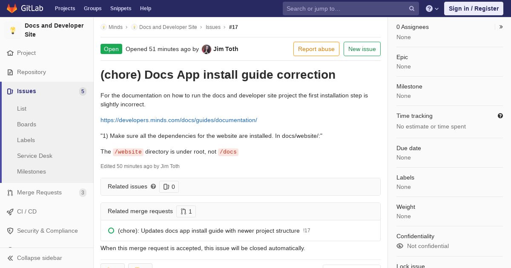The width and height of the screenshot is (511, 268).
Task: Open the Projects menu in the top bar
Action: (65, 9)
